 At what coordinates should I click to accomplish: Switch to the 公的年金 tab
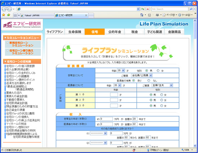114,32
